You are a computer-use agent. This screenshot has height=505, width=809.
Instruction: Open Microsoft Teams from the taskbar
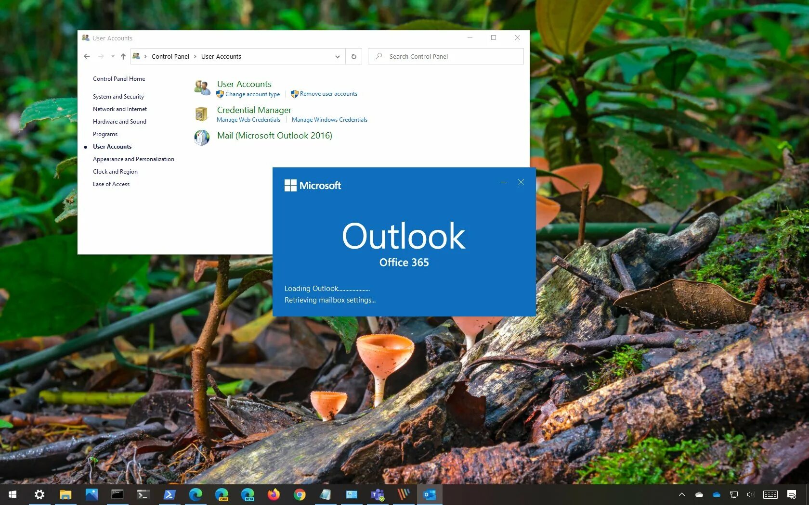pyautogui.click(x=378, y=494)
